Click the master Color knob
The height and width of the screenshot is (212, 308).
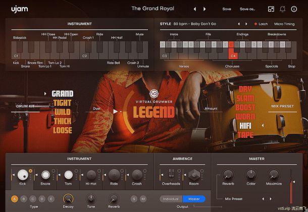[x=251, y=175]
